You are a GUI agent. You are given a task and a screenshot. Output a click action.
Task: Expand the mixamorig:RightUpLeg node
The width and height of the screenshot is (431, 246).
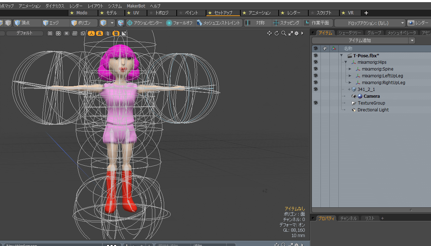point(350,83)
